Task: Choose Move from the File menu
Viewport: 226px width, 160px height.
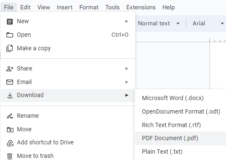Action: tap(68, 129)
